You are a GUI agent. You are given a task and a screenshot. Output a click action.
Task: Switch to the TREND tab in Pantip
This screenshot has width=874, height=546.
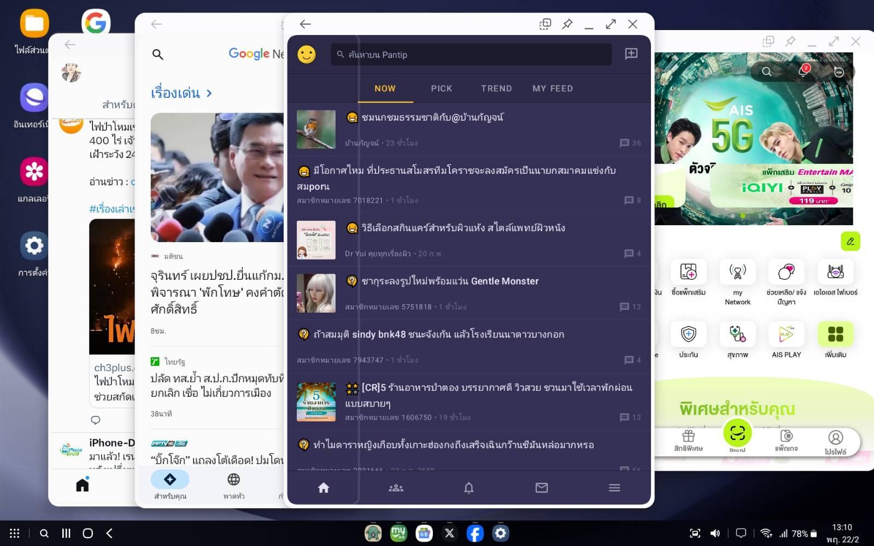pos(496,89)
